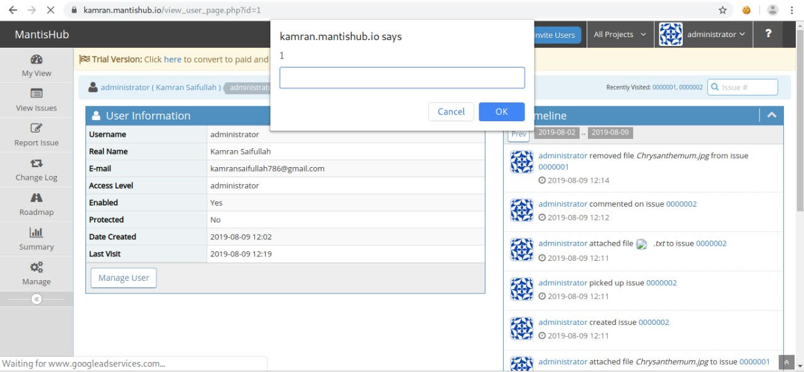Open Change Log in sidebar

click(36, 170)
